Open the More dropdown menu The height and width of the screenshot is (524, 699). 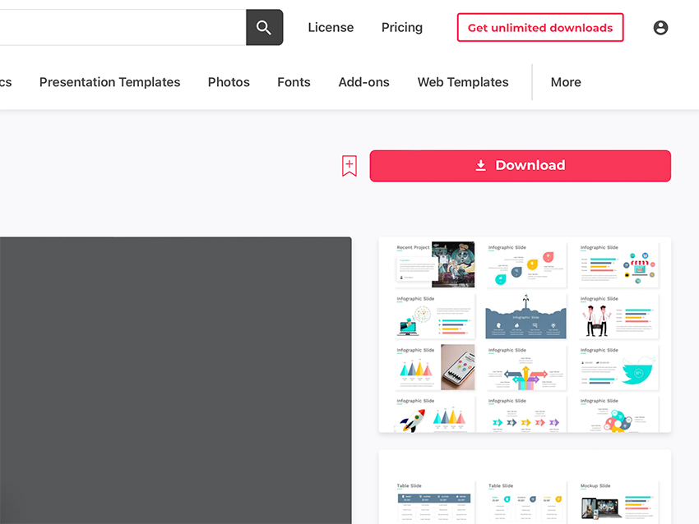pyautogui.click(x=566, y=82)
